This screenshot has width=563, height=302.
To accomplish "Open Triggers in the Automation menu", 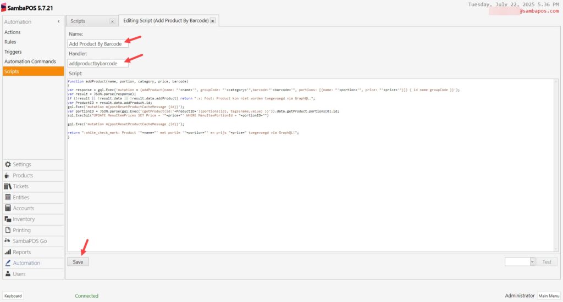I will tap(13, 52).
